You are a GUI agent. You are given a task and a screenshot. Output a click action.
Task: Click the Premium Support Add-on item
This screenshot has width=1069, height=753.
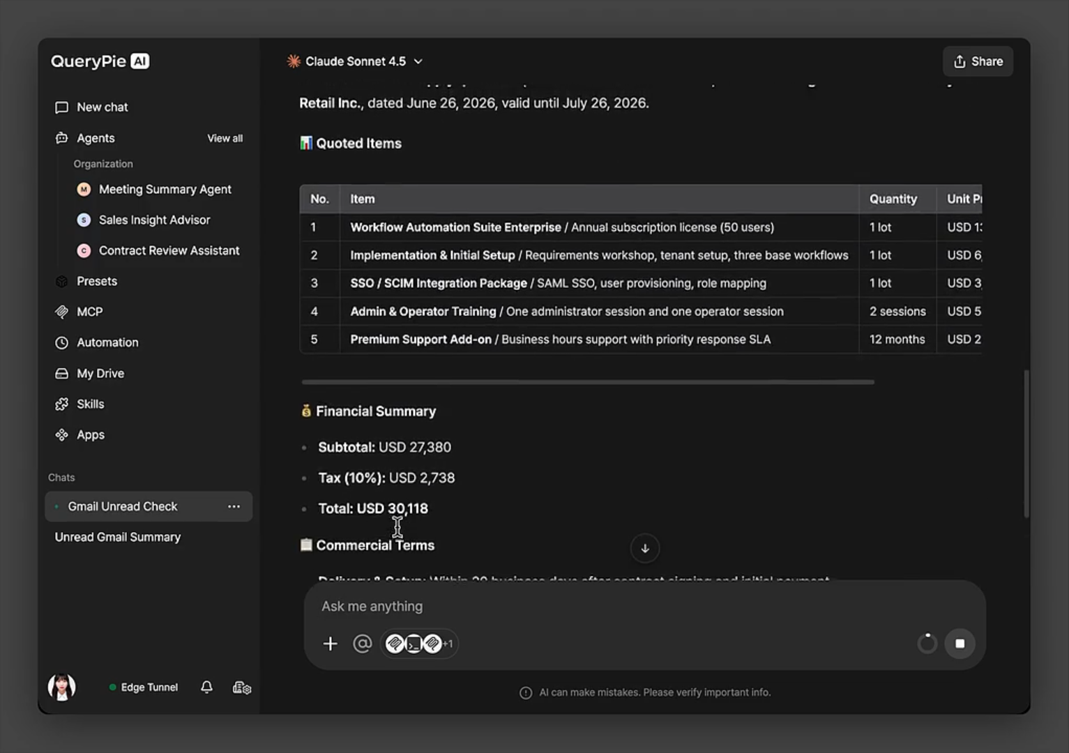[x=561, y=340]
